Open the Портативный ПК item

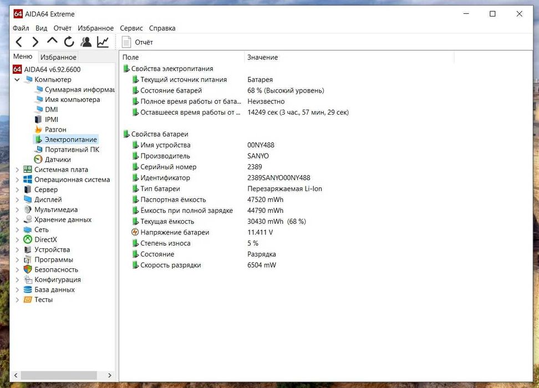[x=67, y=150]
